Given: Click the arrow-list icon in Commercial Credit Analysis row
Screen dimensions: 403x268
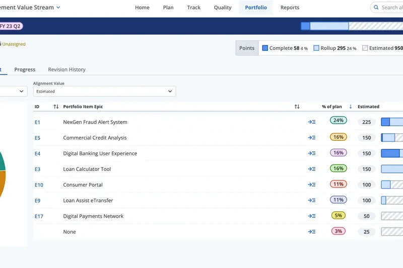Looking at the screenshot, I should point(312,138).
